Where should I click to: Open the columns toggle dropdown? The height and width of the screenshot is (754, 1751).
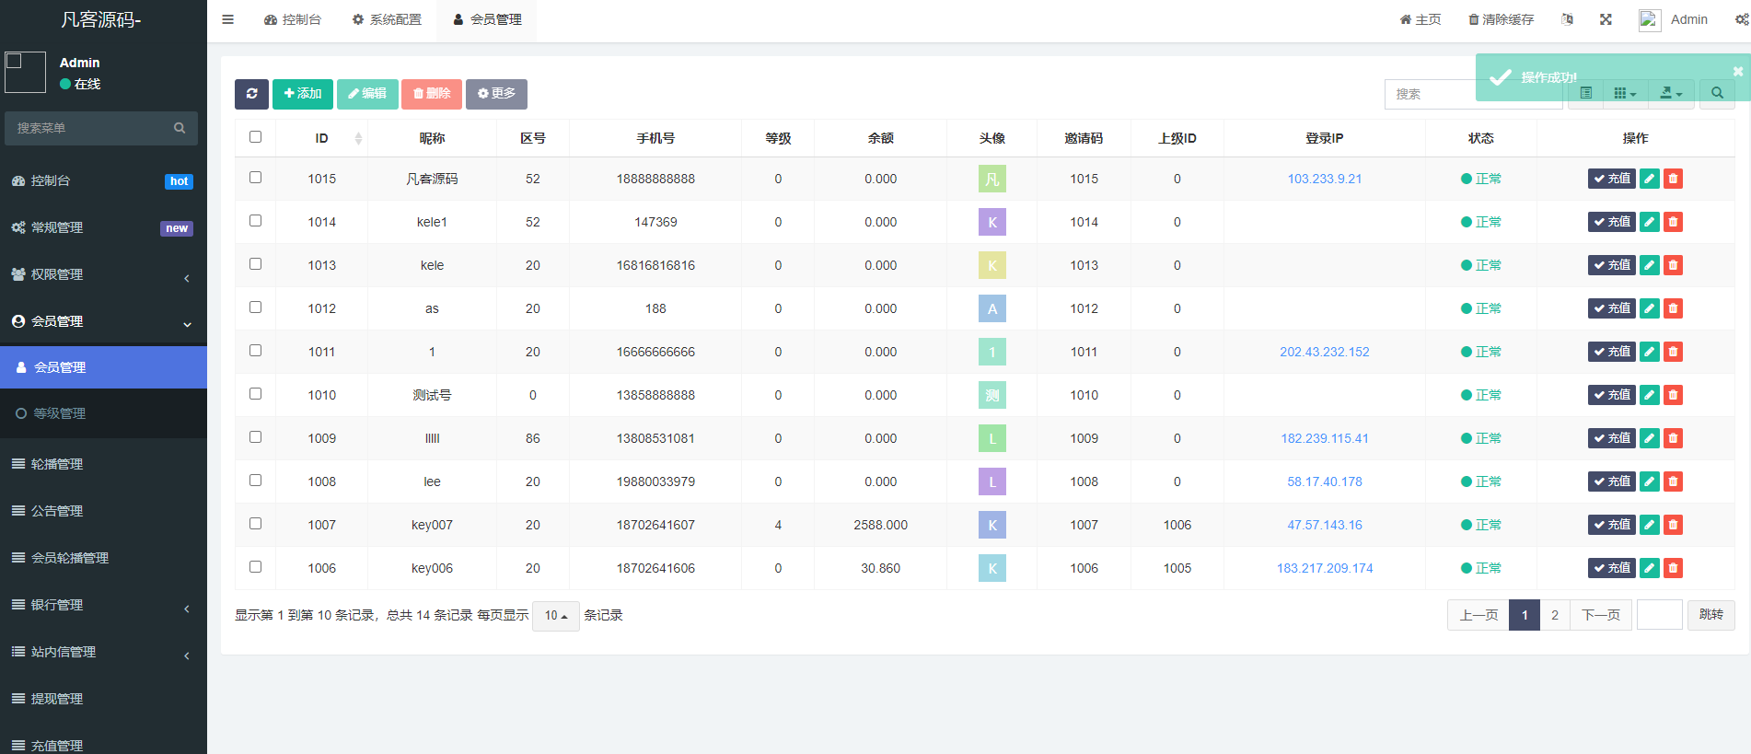(1625, 94)
